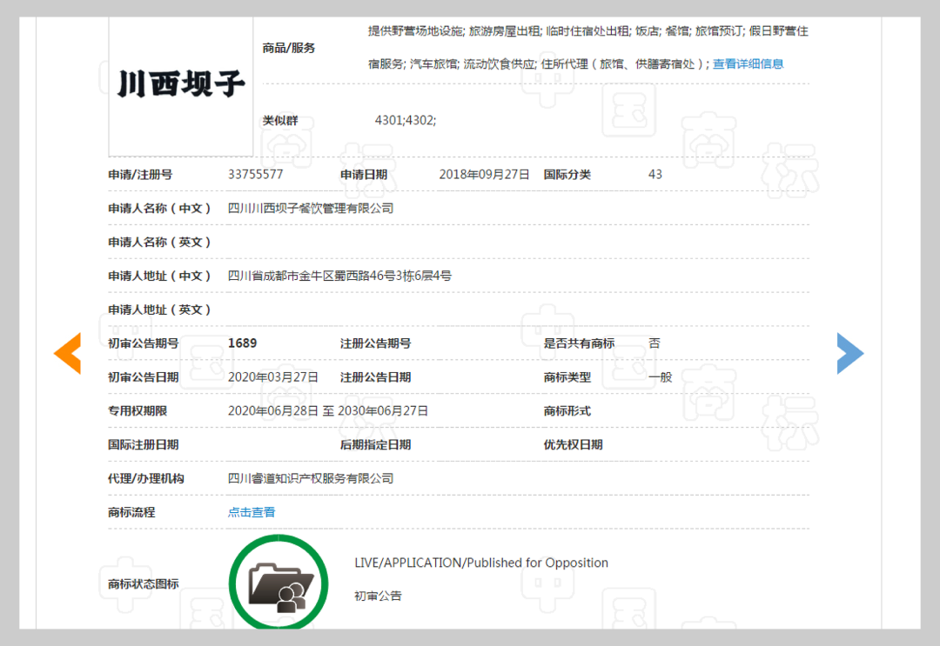Click the 申请人名称（中文） label
The image size is (940, 646).
tap(159, 209)
